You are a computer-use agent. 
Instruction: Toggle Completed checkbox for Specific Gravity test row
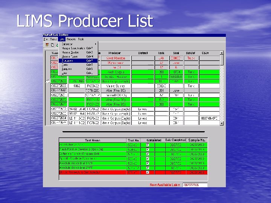[148, 159]
